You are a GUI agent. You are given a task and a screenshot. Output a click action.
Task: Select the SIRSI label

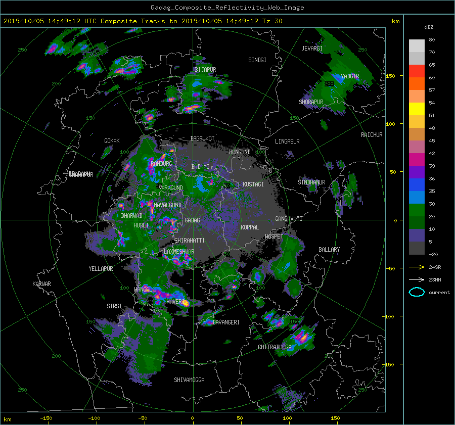[114, 306]
